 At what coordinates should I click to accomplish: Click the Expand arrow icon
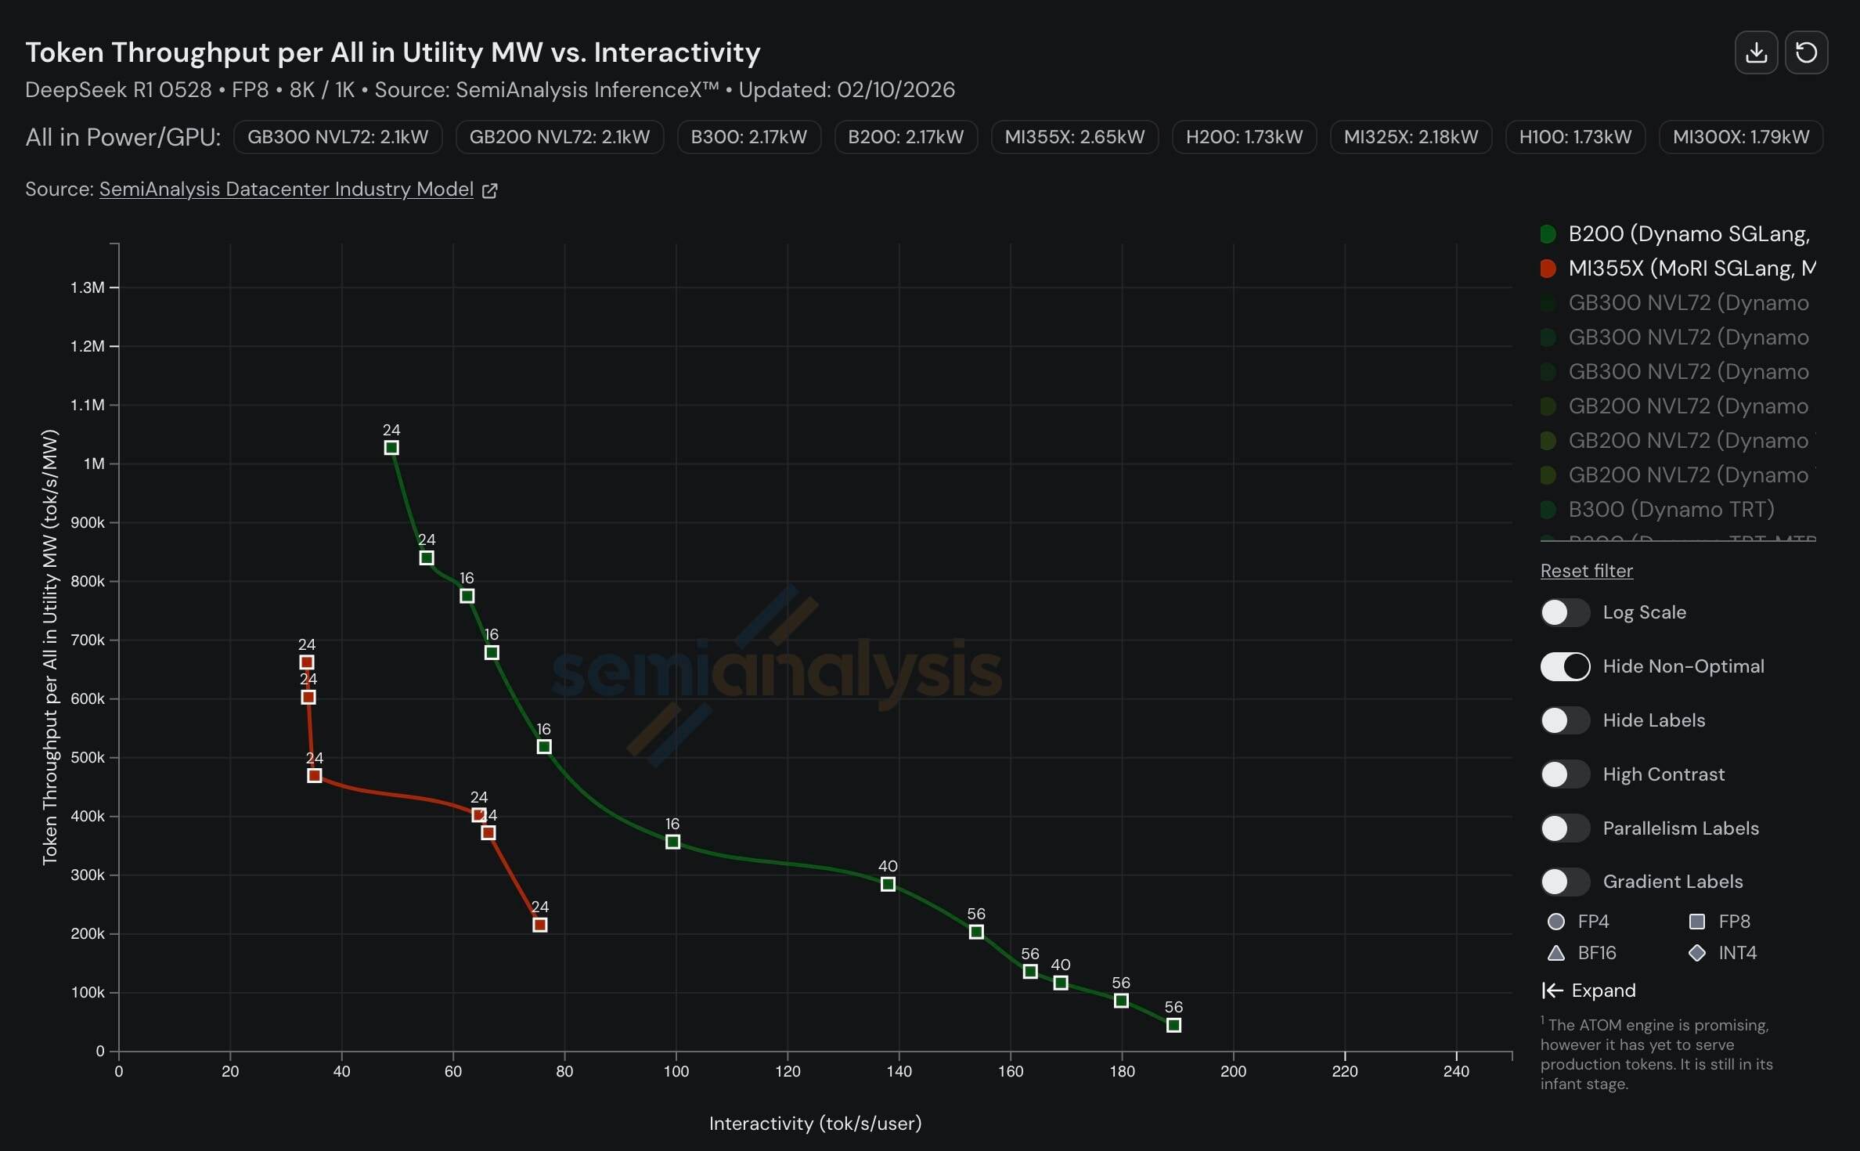(x=1552, y=990)
